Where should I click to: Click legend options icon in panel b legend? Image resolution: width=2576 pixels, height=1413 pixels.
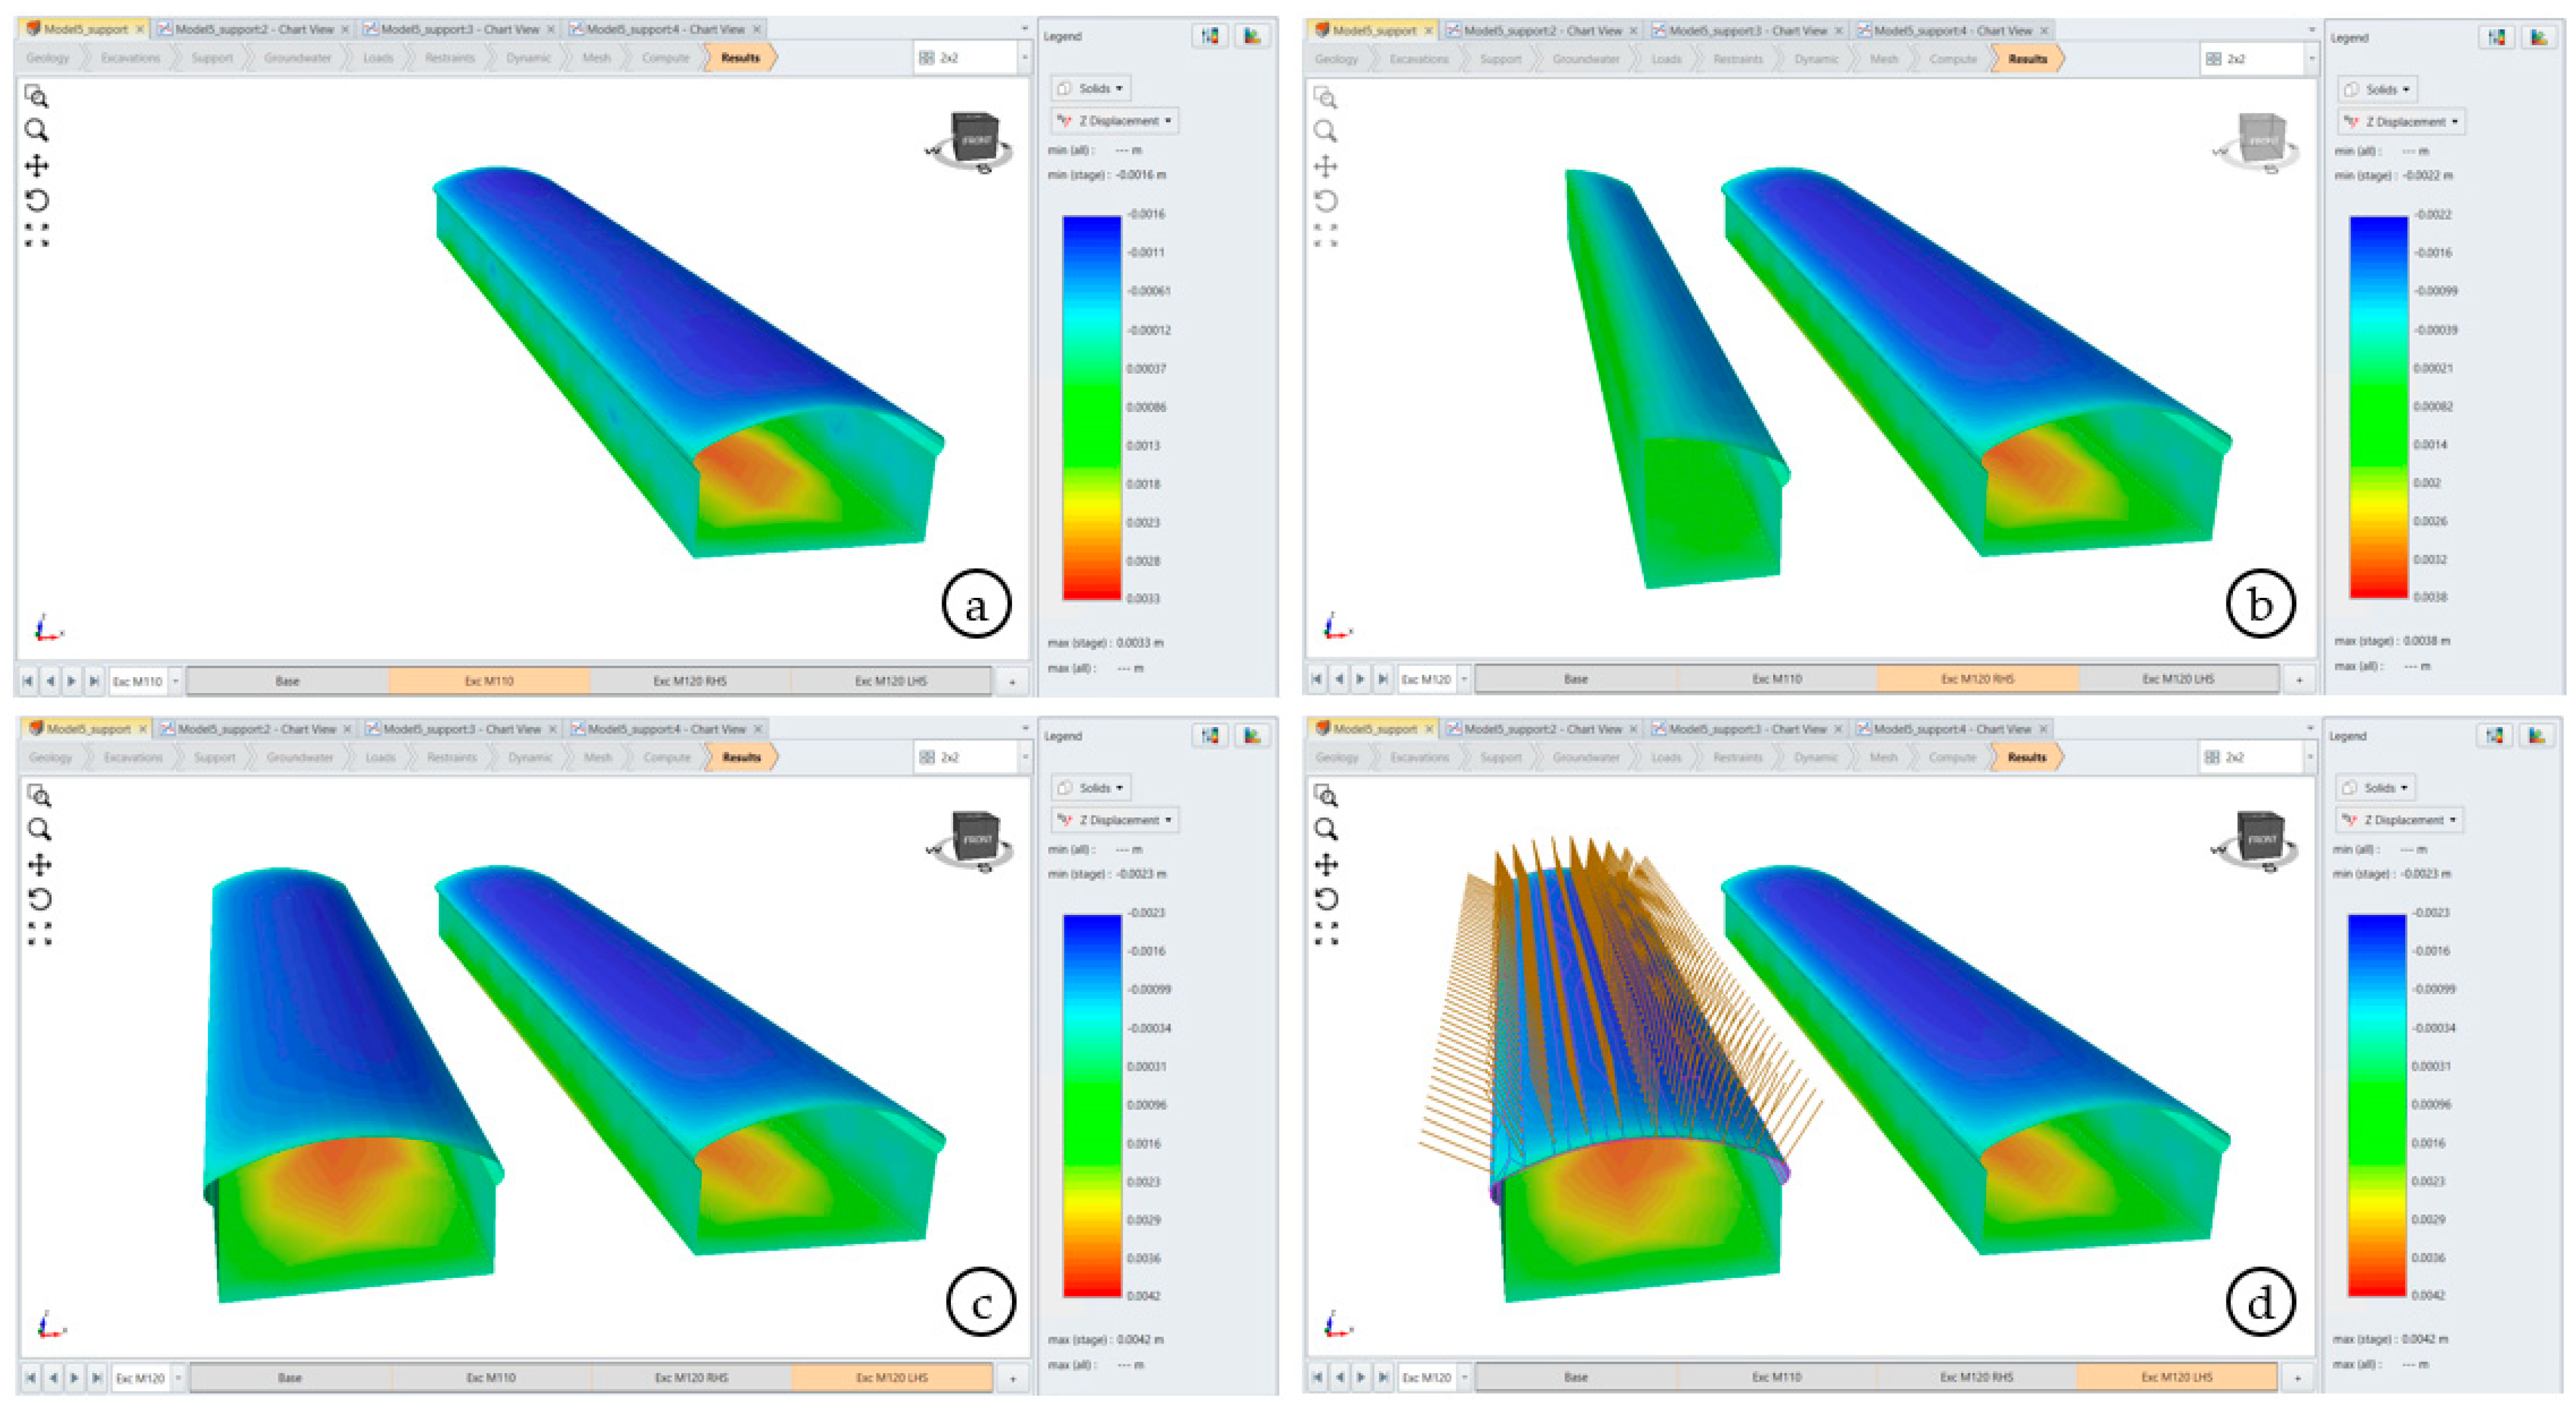tap(2497, 38)
